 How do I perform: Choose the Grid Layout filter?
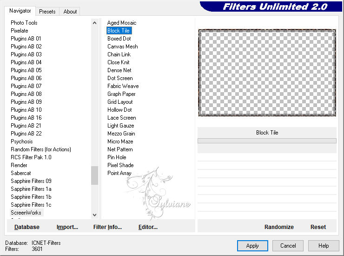(120, 102)
